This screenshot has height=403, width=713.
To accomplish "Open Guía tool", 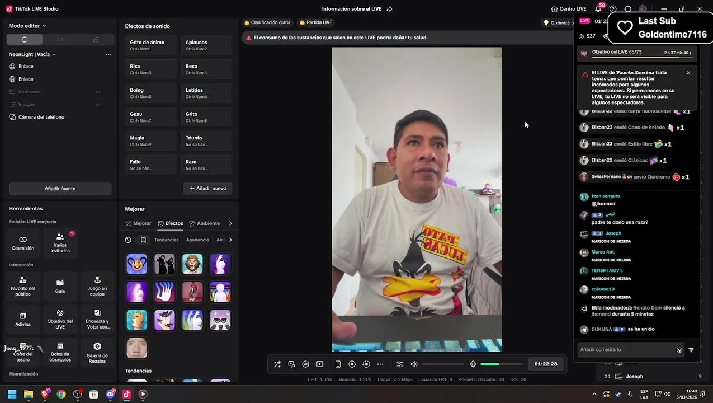I will pyautogui.click(x=60, y=286).
